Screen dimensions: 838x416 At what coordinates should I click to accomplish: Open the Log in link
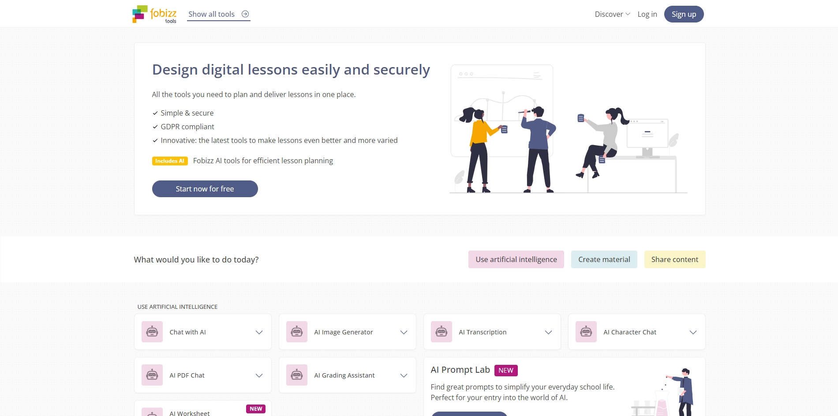pos(647,14)
